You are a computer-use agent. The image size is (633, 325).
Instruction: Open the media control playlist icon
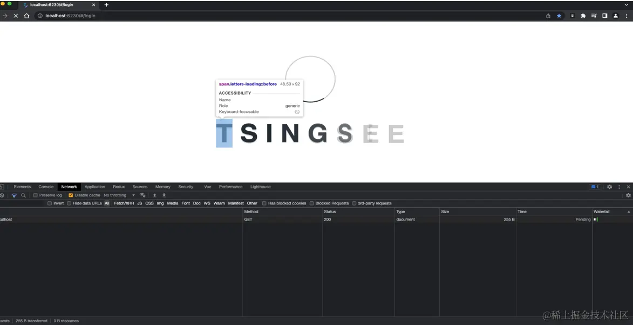coord(594,16)
